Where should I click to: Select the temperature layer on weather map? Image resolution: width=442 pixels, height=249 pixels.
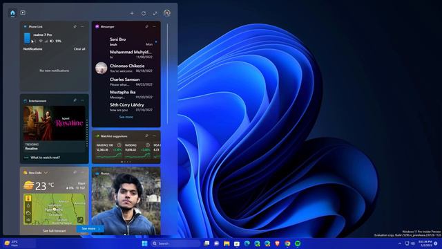click(28, 199)
